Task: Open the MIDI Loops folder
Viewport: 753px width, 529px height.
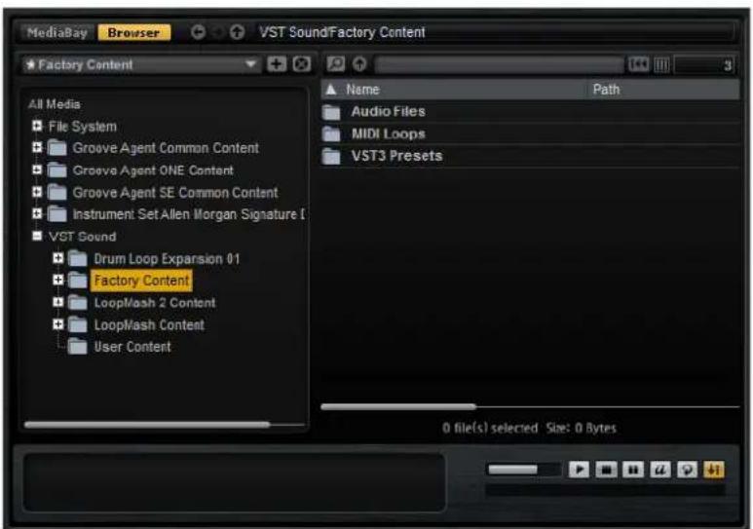Action: coord(388,133)
